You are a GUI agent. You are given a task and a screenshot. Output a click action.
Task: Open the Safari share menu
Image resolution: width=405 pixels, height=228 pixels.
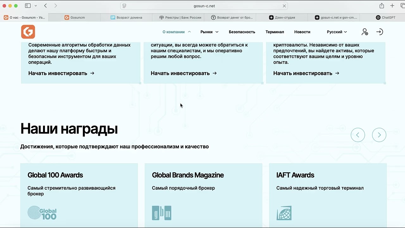tap(382, 6)
